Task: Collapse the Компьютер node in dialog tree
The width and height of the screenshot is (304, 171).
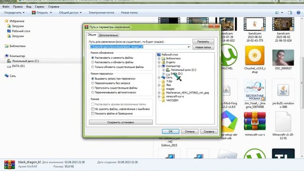Action: pyautogui.click(x=159, y=66)
